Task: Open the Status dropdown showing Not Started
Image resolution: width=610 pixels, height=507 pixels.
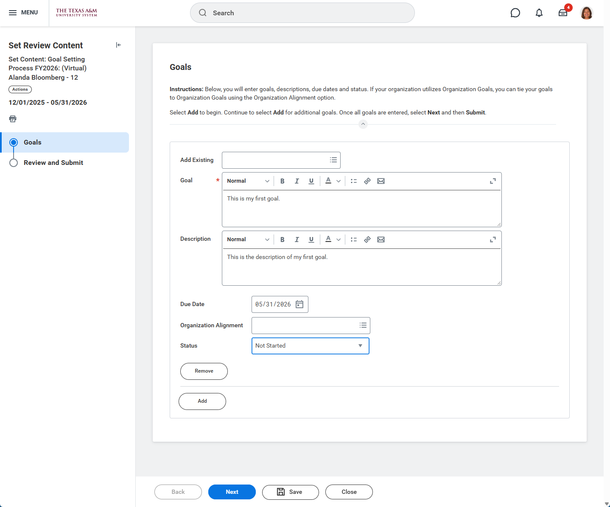Action: pos(310,346)
